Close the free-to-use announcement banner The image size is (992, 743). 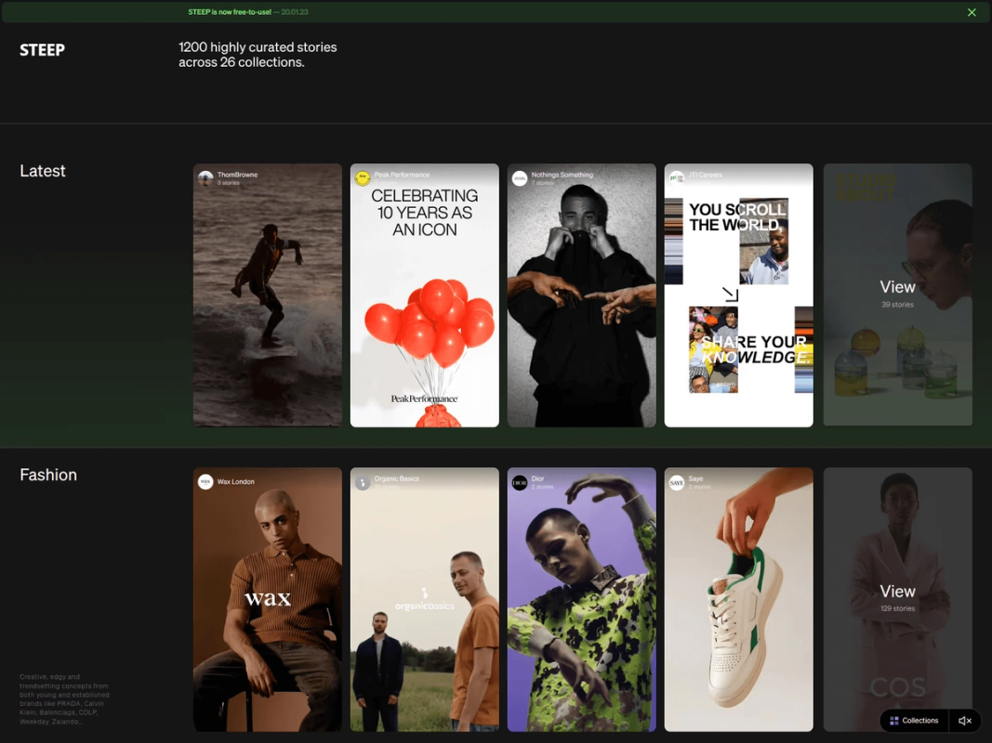click(972, 12)
